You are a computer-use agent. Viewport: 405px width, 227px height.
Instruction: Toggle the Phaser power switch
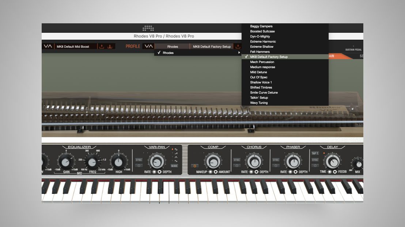[276, 165]
